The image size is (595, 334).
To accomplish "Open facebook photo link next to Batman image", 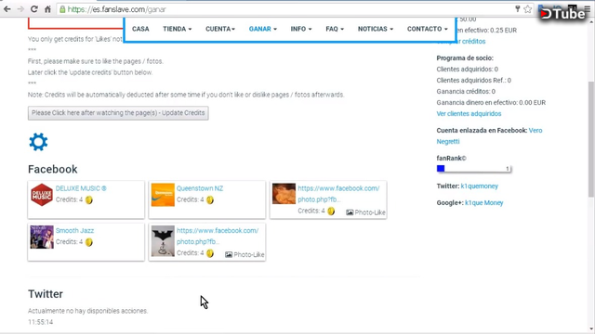I will pos(218,236).
